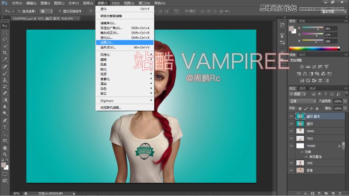Screen dimensions: 349x196
Task: Open the layer blend mode dropdown
Action: point(303,101)
